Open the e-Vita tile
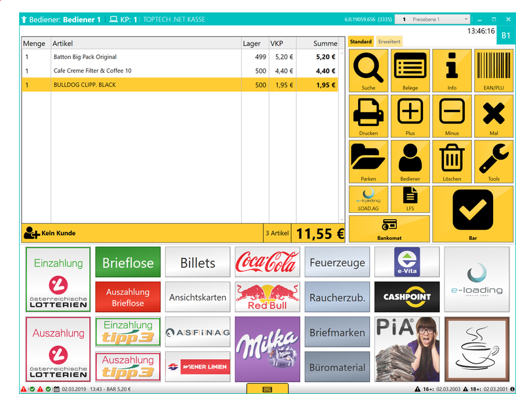 [x=407, y=262]
